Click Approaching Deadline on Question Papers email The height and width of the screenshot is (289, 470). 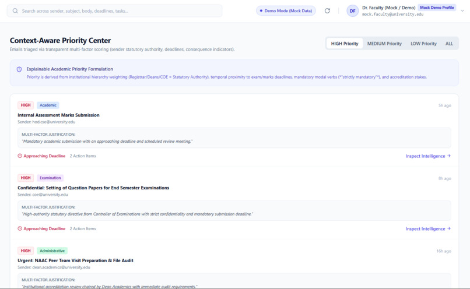tap(44, 228)
